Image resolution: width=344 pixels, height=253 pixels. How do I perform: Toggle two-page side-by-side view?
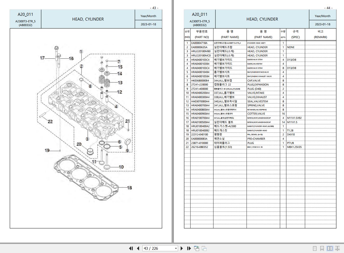(x=330, y=248)
